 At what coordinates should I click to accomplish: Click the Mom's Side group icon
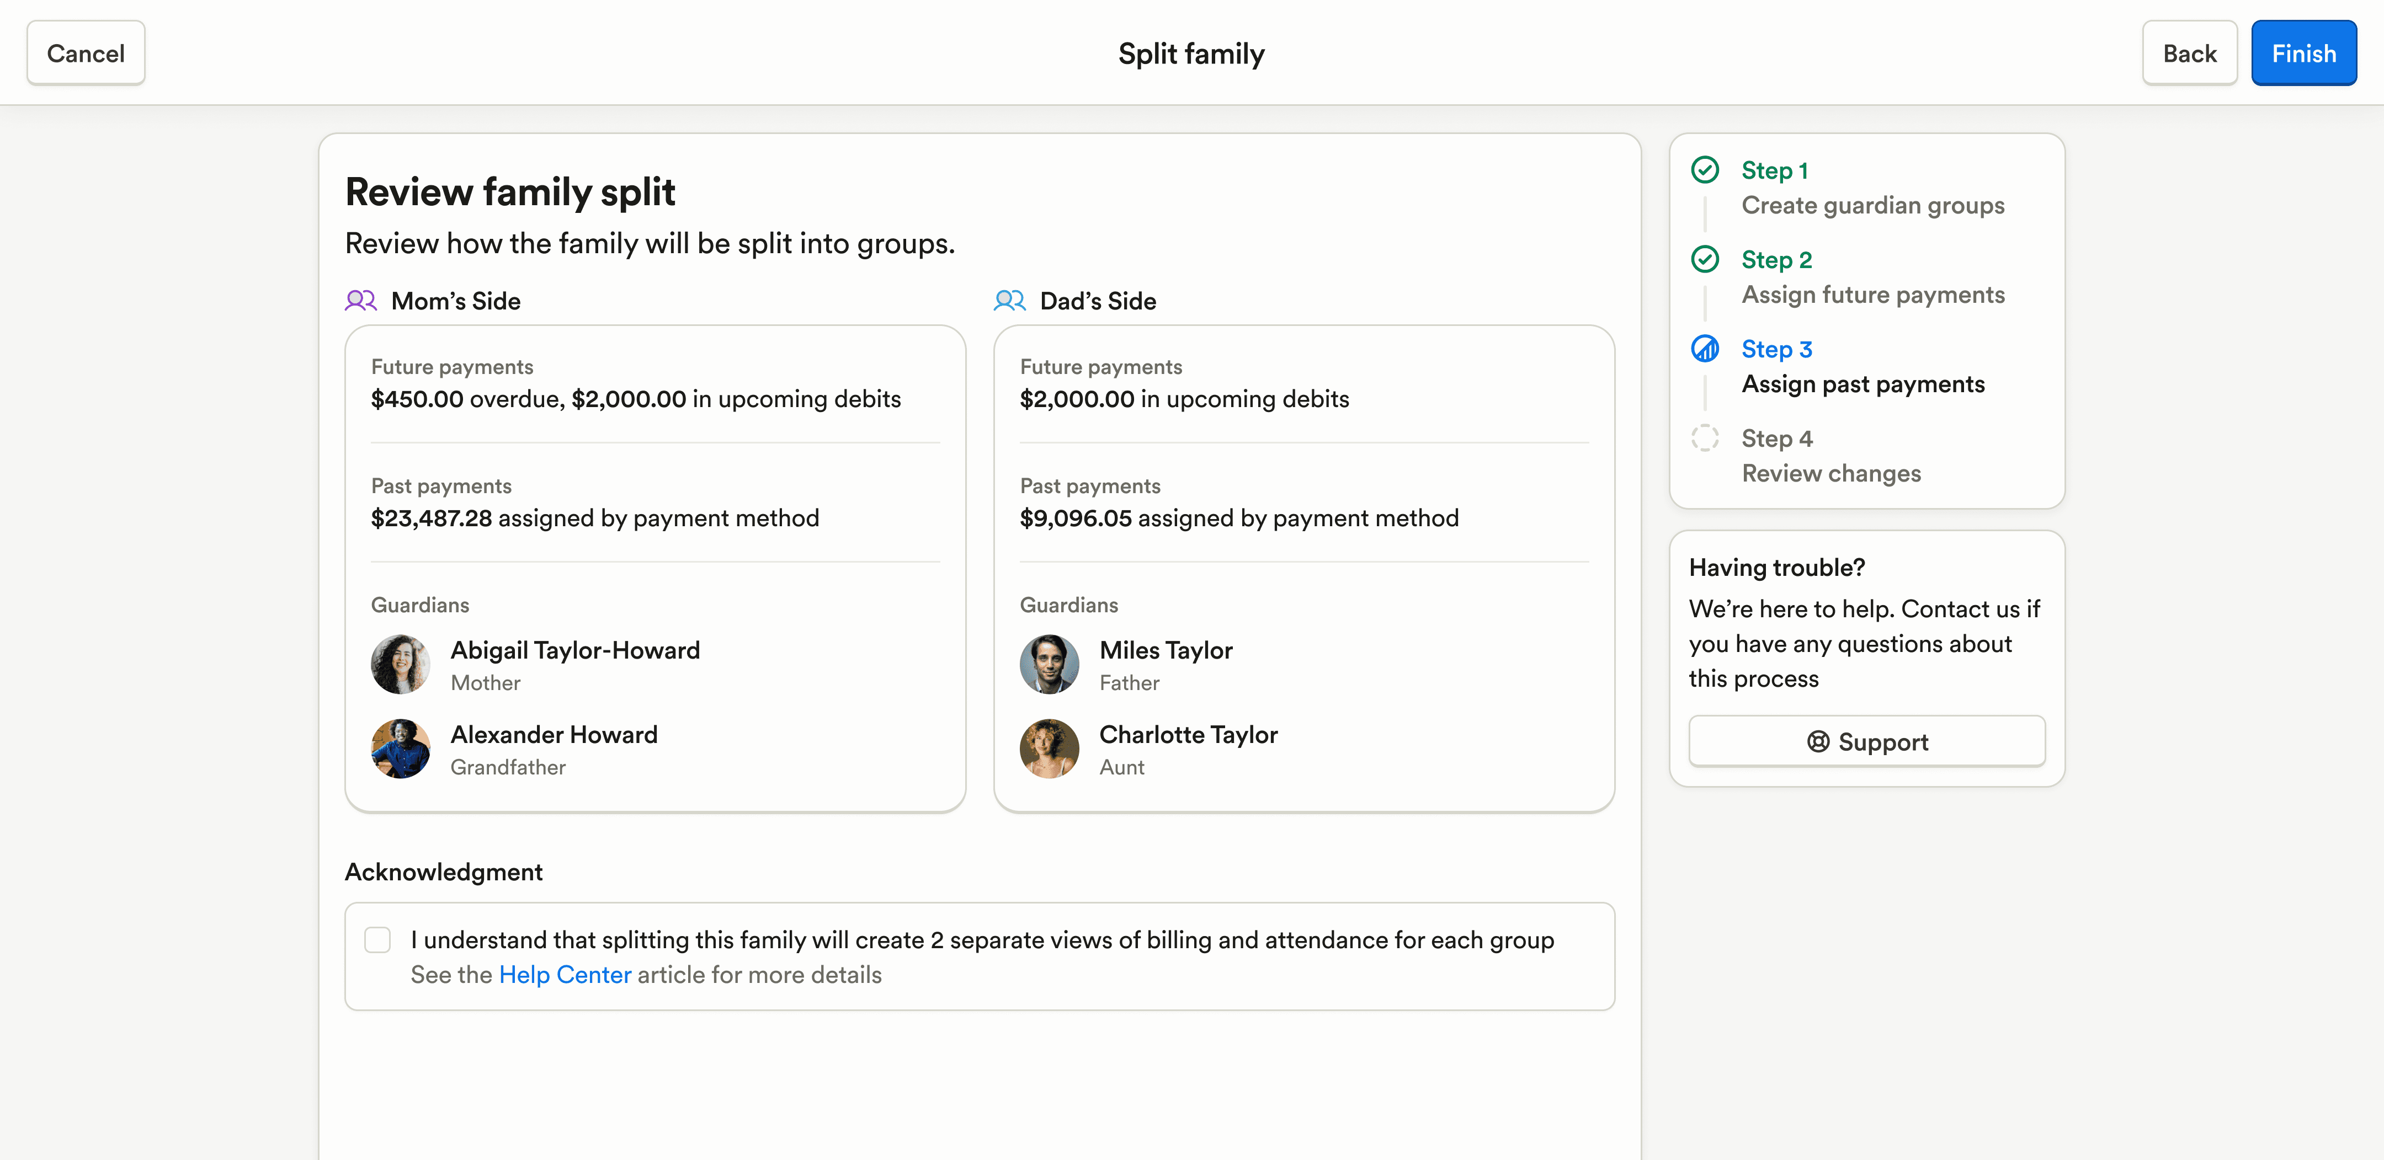click(361, 301)
